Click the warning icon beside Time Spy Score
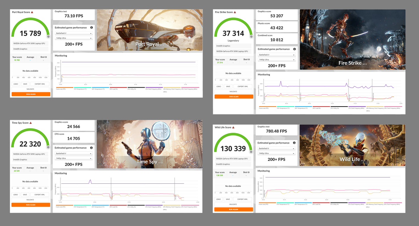 [30, 123]
